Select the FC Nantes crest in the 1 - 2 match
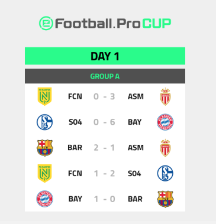216x224 pixels. click(44, 173)
